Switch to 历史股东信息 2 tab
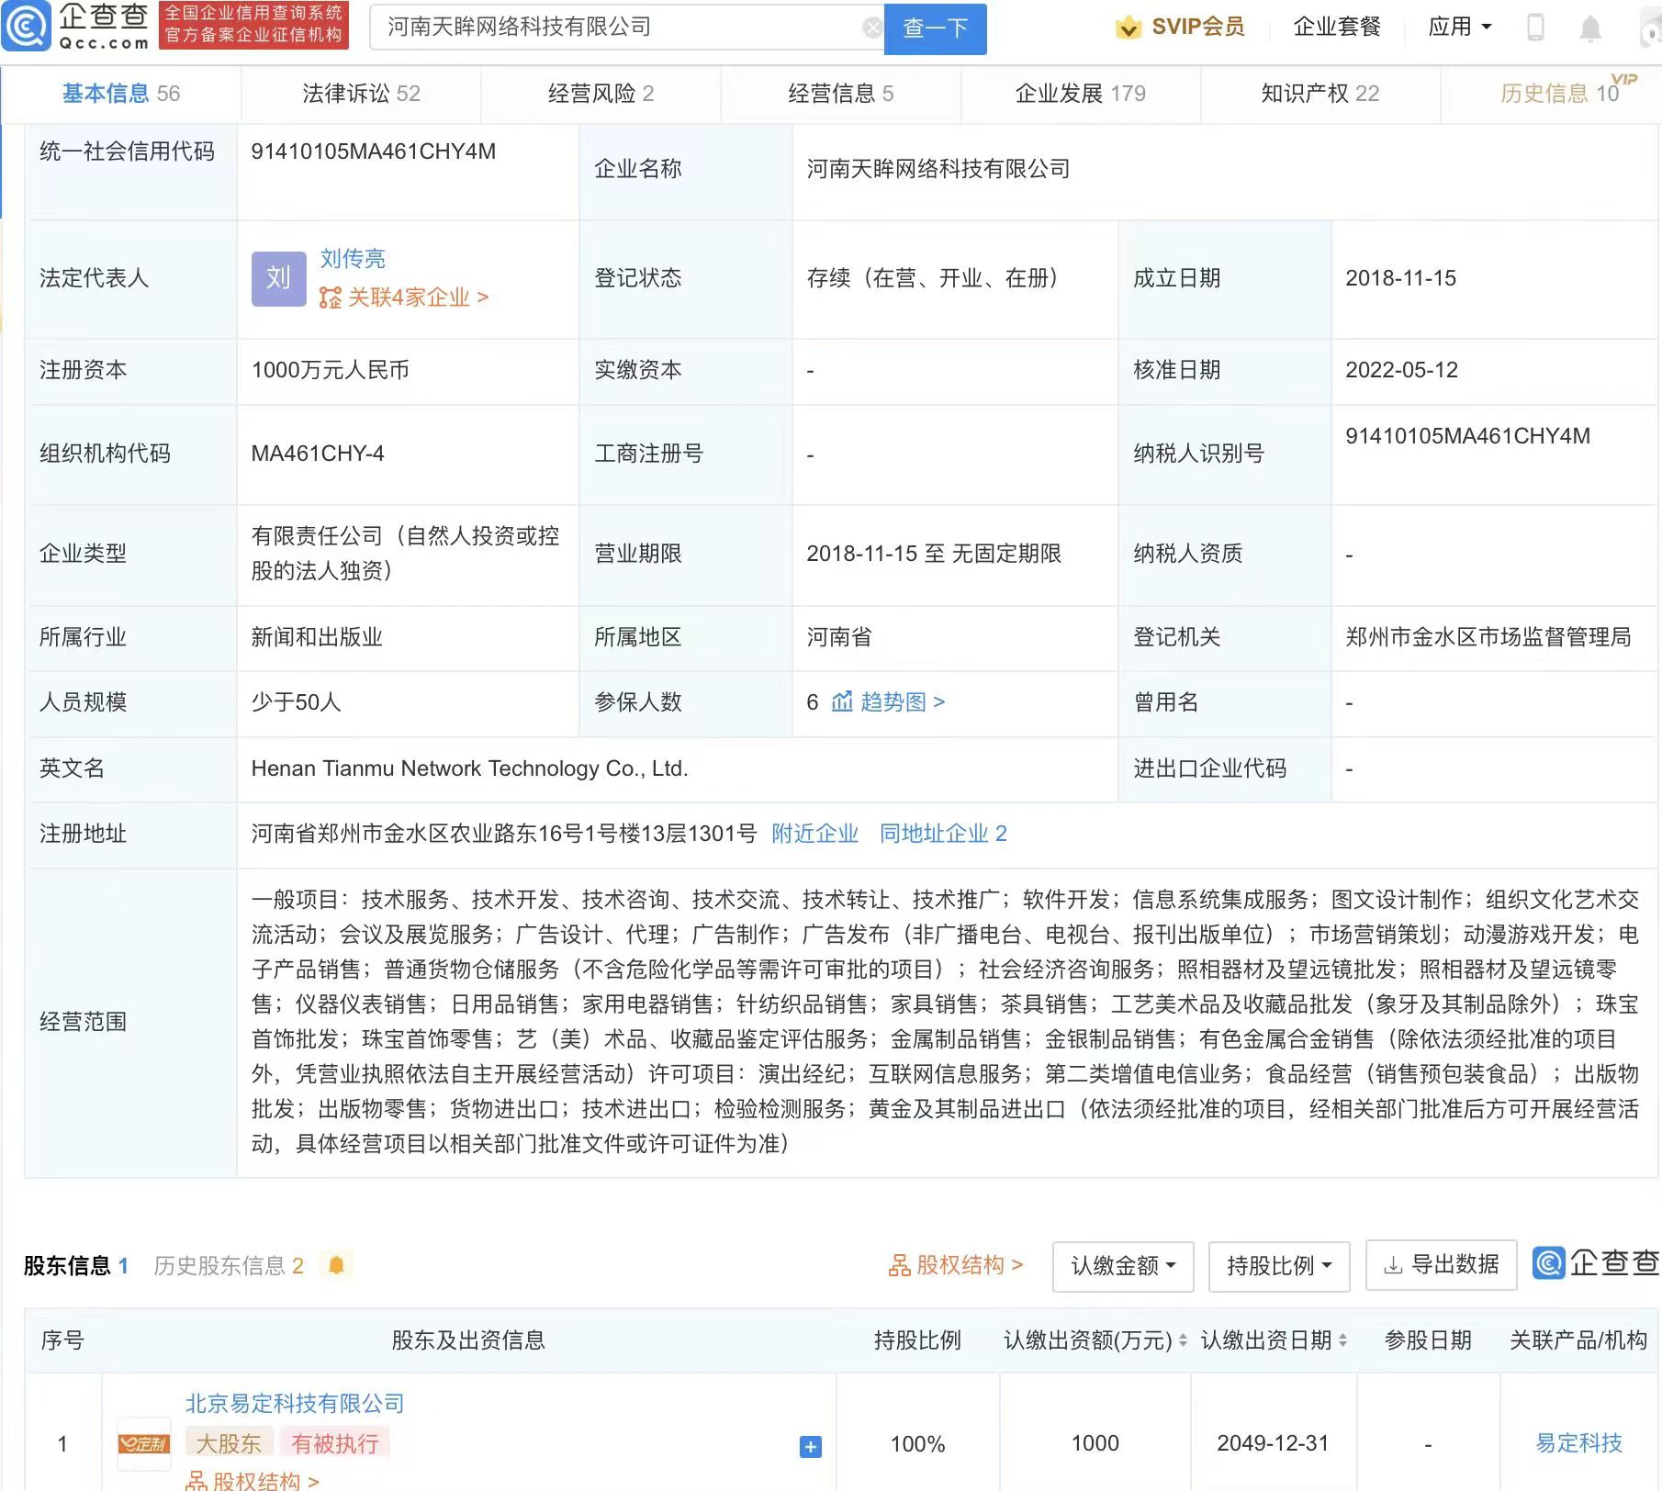 point(229,1266)
